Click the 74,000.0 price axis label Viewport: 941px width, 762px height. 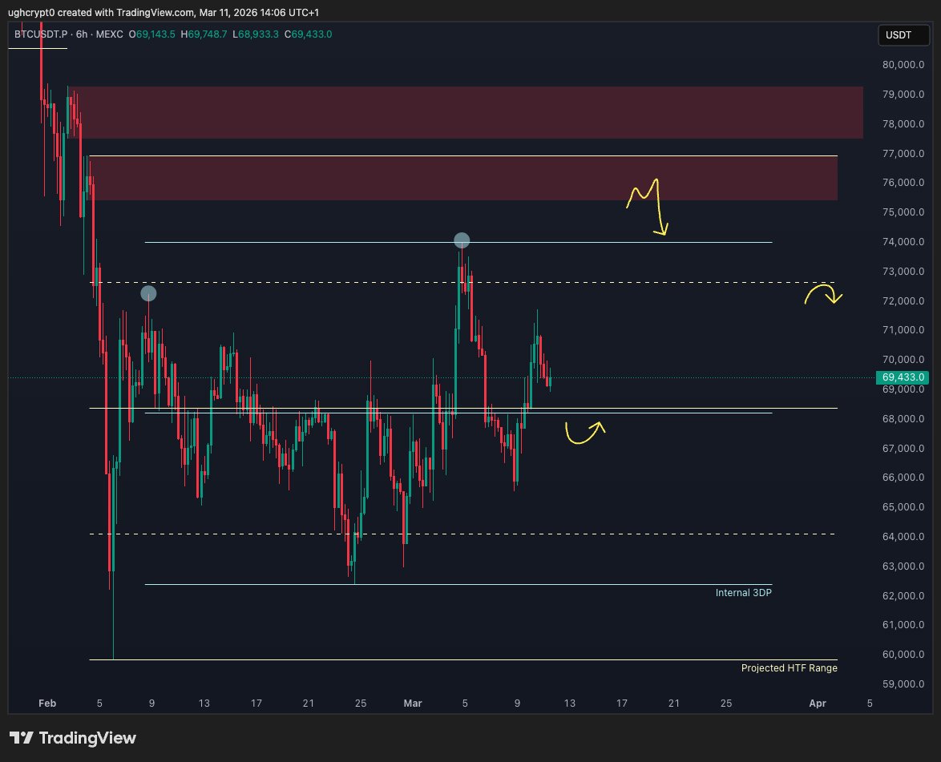[903, 242]
